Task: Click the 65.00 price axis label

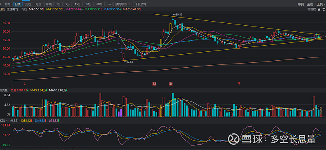Action: [6, 23]
